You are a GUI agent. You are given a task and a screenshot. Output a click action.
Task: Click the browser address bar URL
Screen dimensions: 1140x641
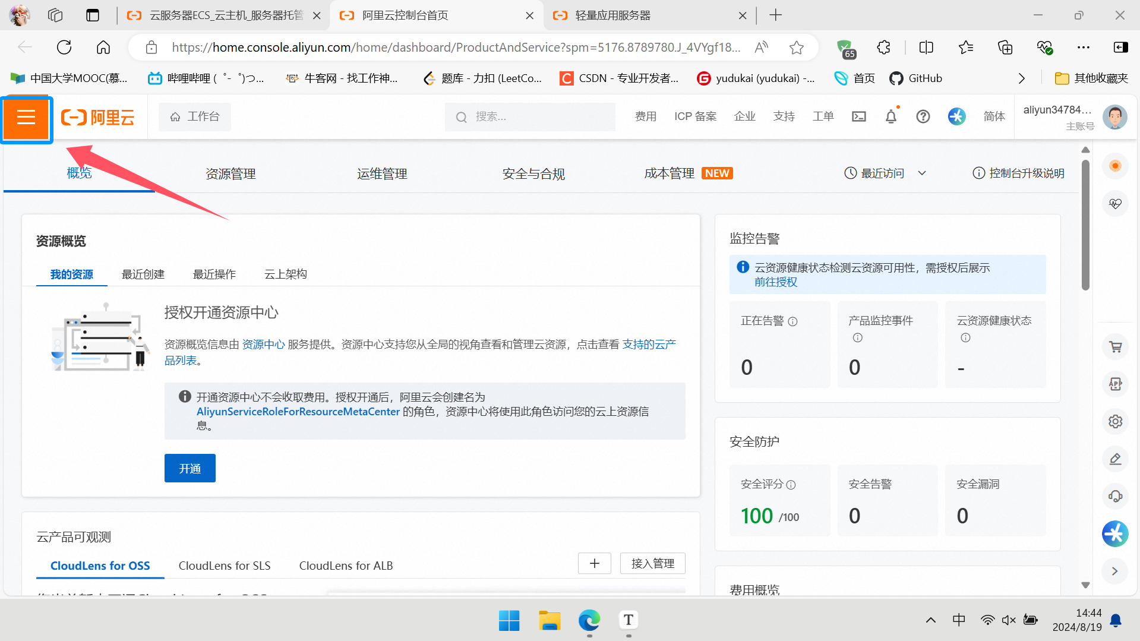pos(456,48)
